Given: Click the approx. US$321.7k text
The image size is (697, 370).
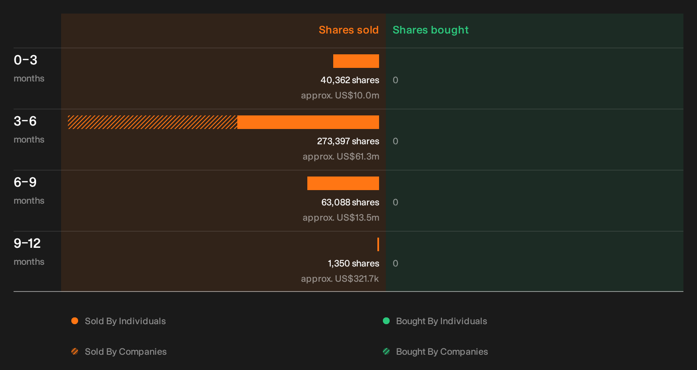Looking at the screenshot, I should click(340, 279).
